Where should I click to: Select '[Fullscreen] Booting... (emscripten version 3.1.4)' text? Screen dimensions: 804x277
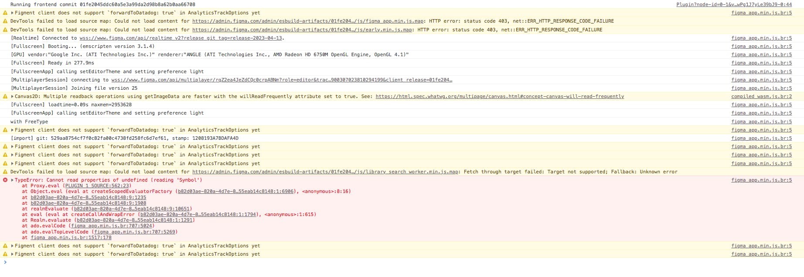82,46
